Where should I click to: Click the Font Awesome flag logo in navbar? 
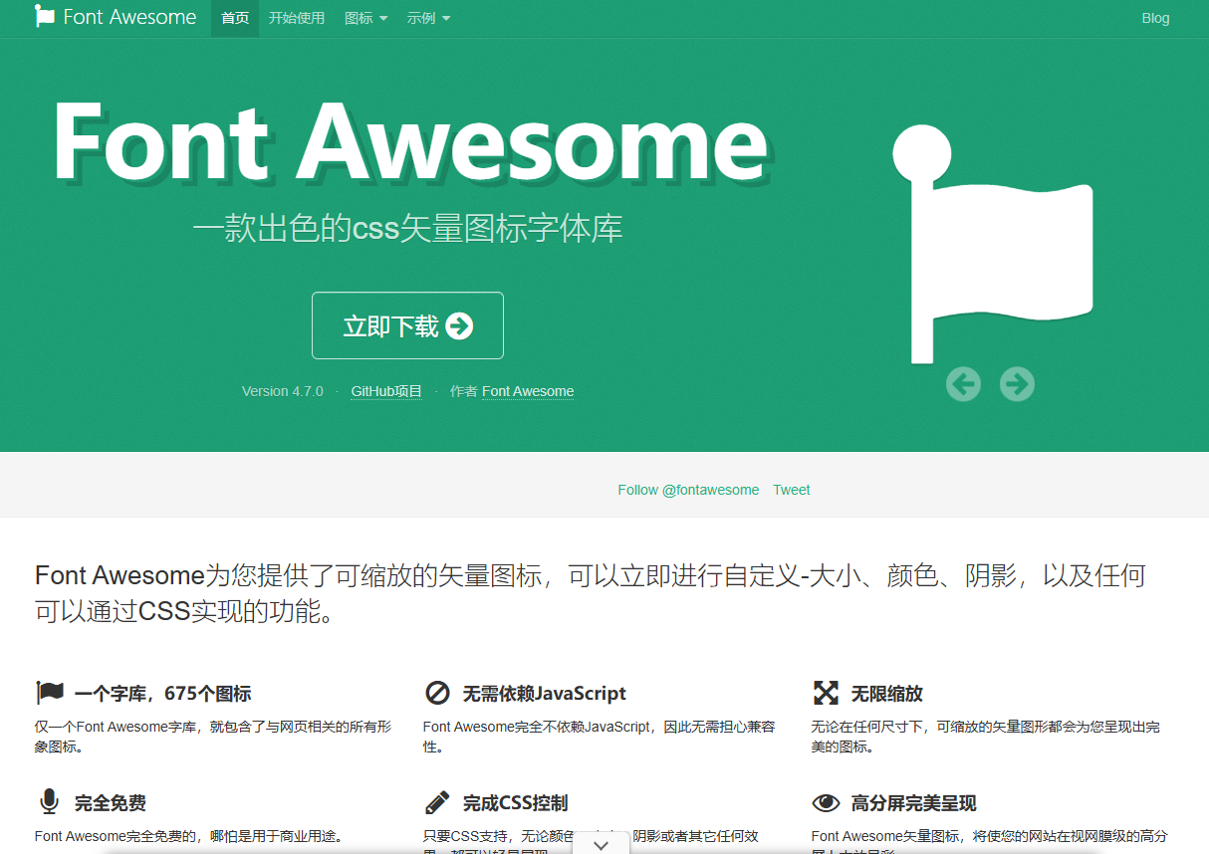tap(45, 17)
